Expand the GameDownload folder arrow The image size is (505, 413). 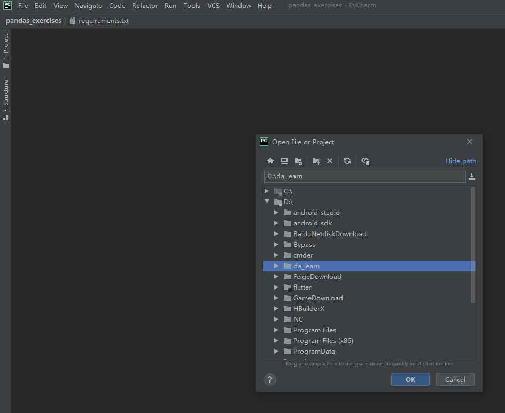[276, 298]
